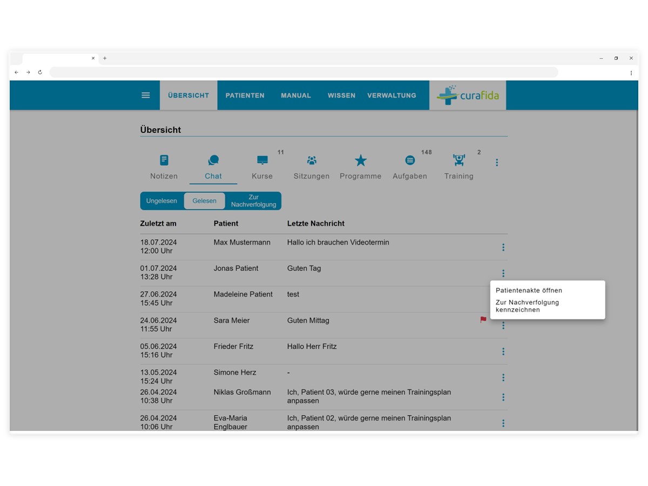Select patient name Sara Meier

point(232,320)
